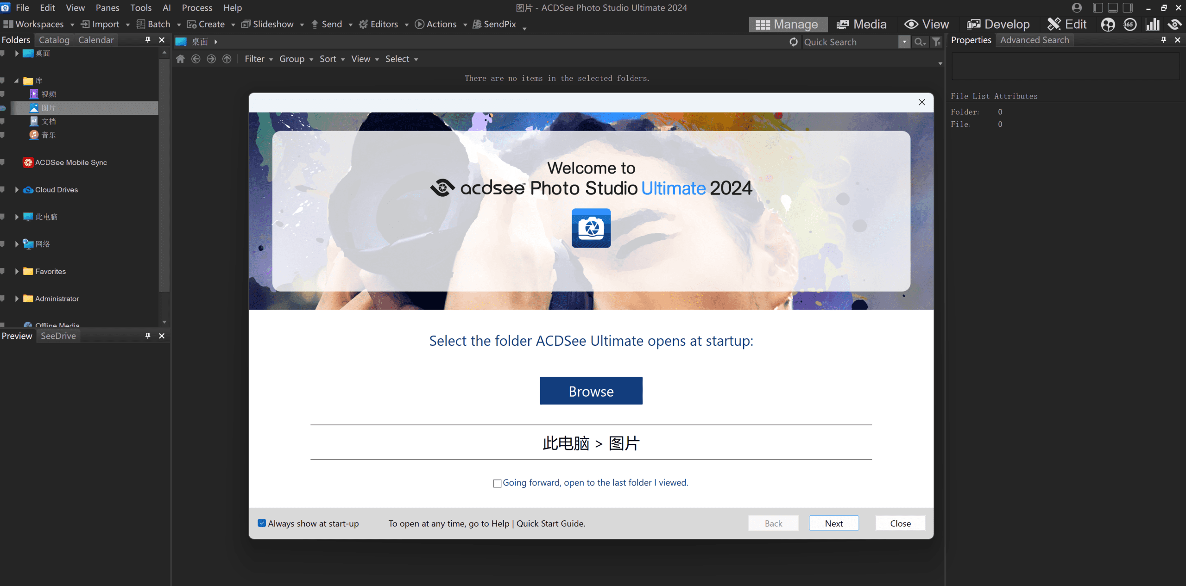
Task: Switch to Media mode
Action: 862,24
